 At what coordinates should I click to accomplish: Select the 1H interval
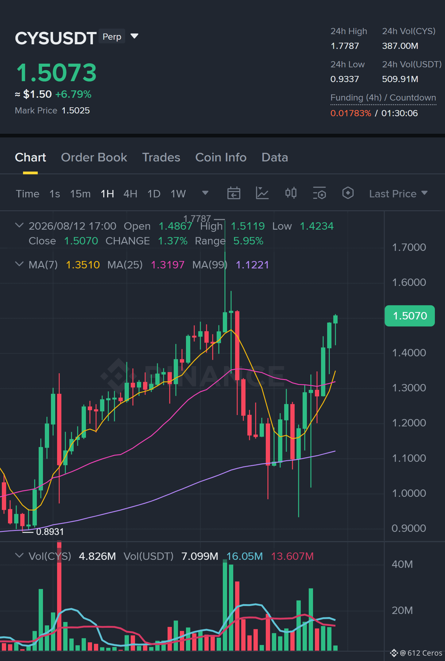(107, 194)
